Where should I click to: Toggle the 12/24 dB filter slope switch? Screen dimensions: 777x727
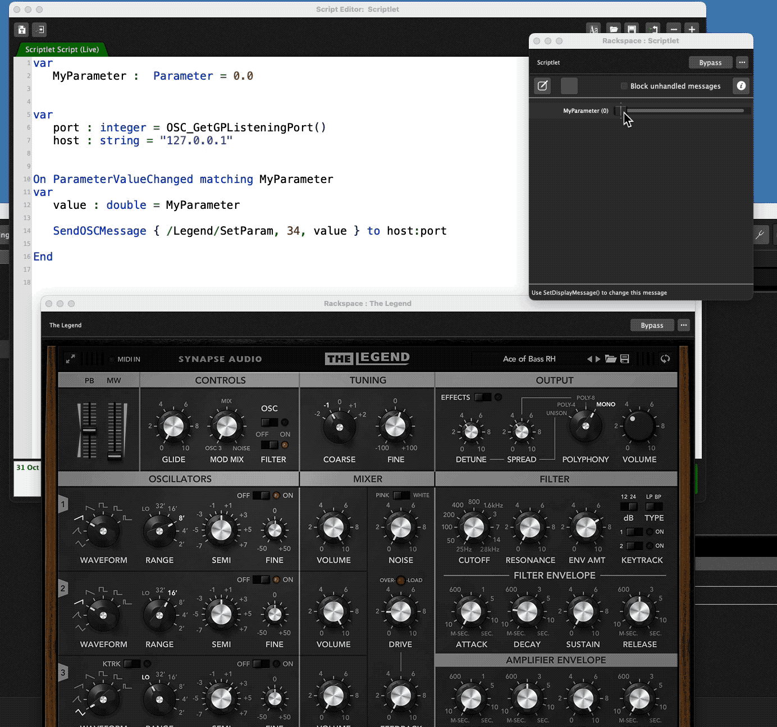(628, 506)
